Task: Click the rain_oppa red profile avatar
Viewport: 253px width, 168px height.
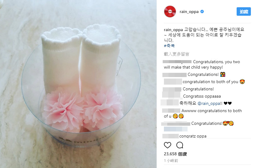Action: click(170, 11)
